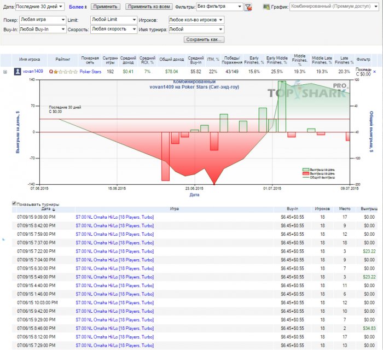Click the rating star next to vovan1409
383x350 pixels.
[56, 72]
